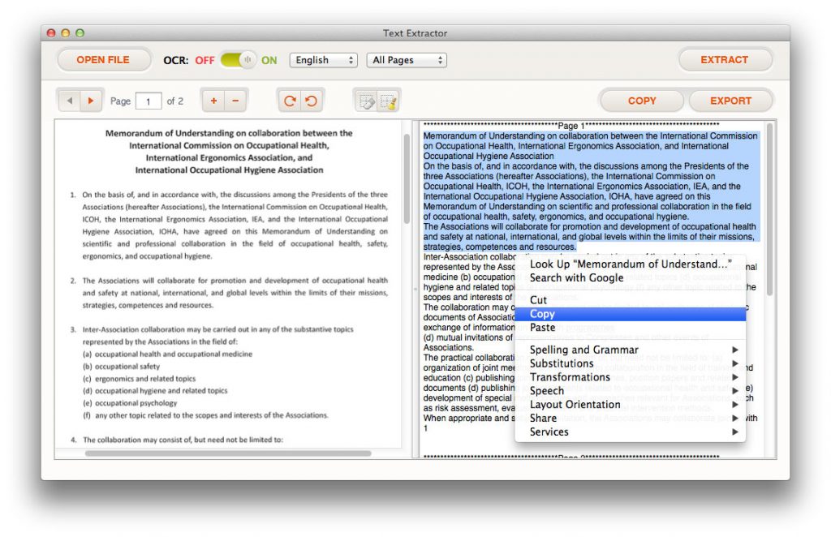Viewport: 831px width, 537px height.
Task: Zoom out with the minus button
Action: click(x=235, y=101)
